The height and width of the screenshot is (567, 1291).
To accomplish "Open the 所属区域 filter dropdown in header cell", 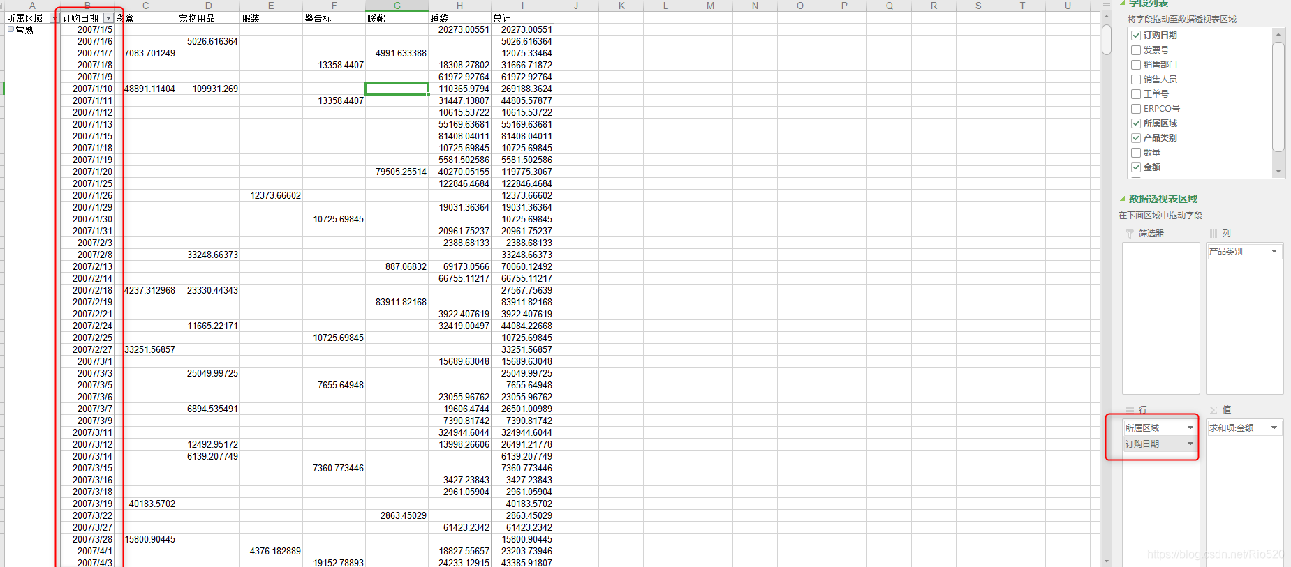I will (55, 18).
